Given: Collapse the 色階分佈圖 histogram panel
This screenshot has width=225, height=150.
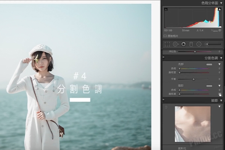Looking at the screenshot, I should pyautogui.click(x=221, y=3).
